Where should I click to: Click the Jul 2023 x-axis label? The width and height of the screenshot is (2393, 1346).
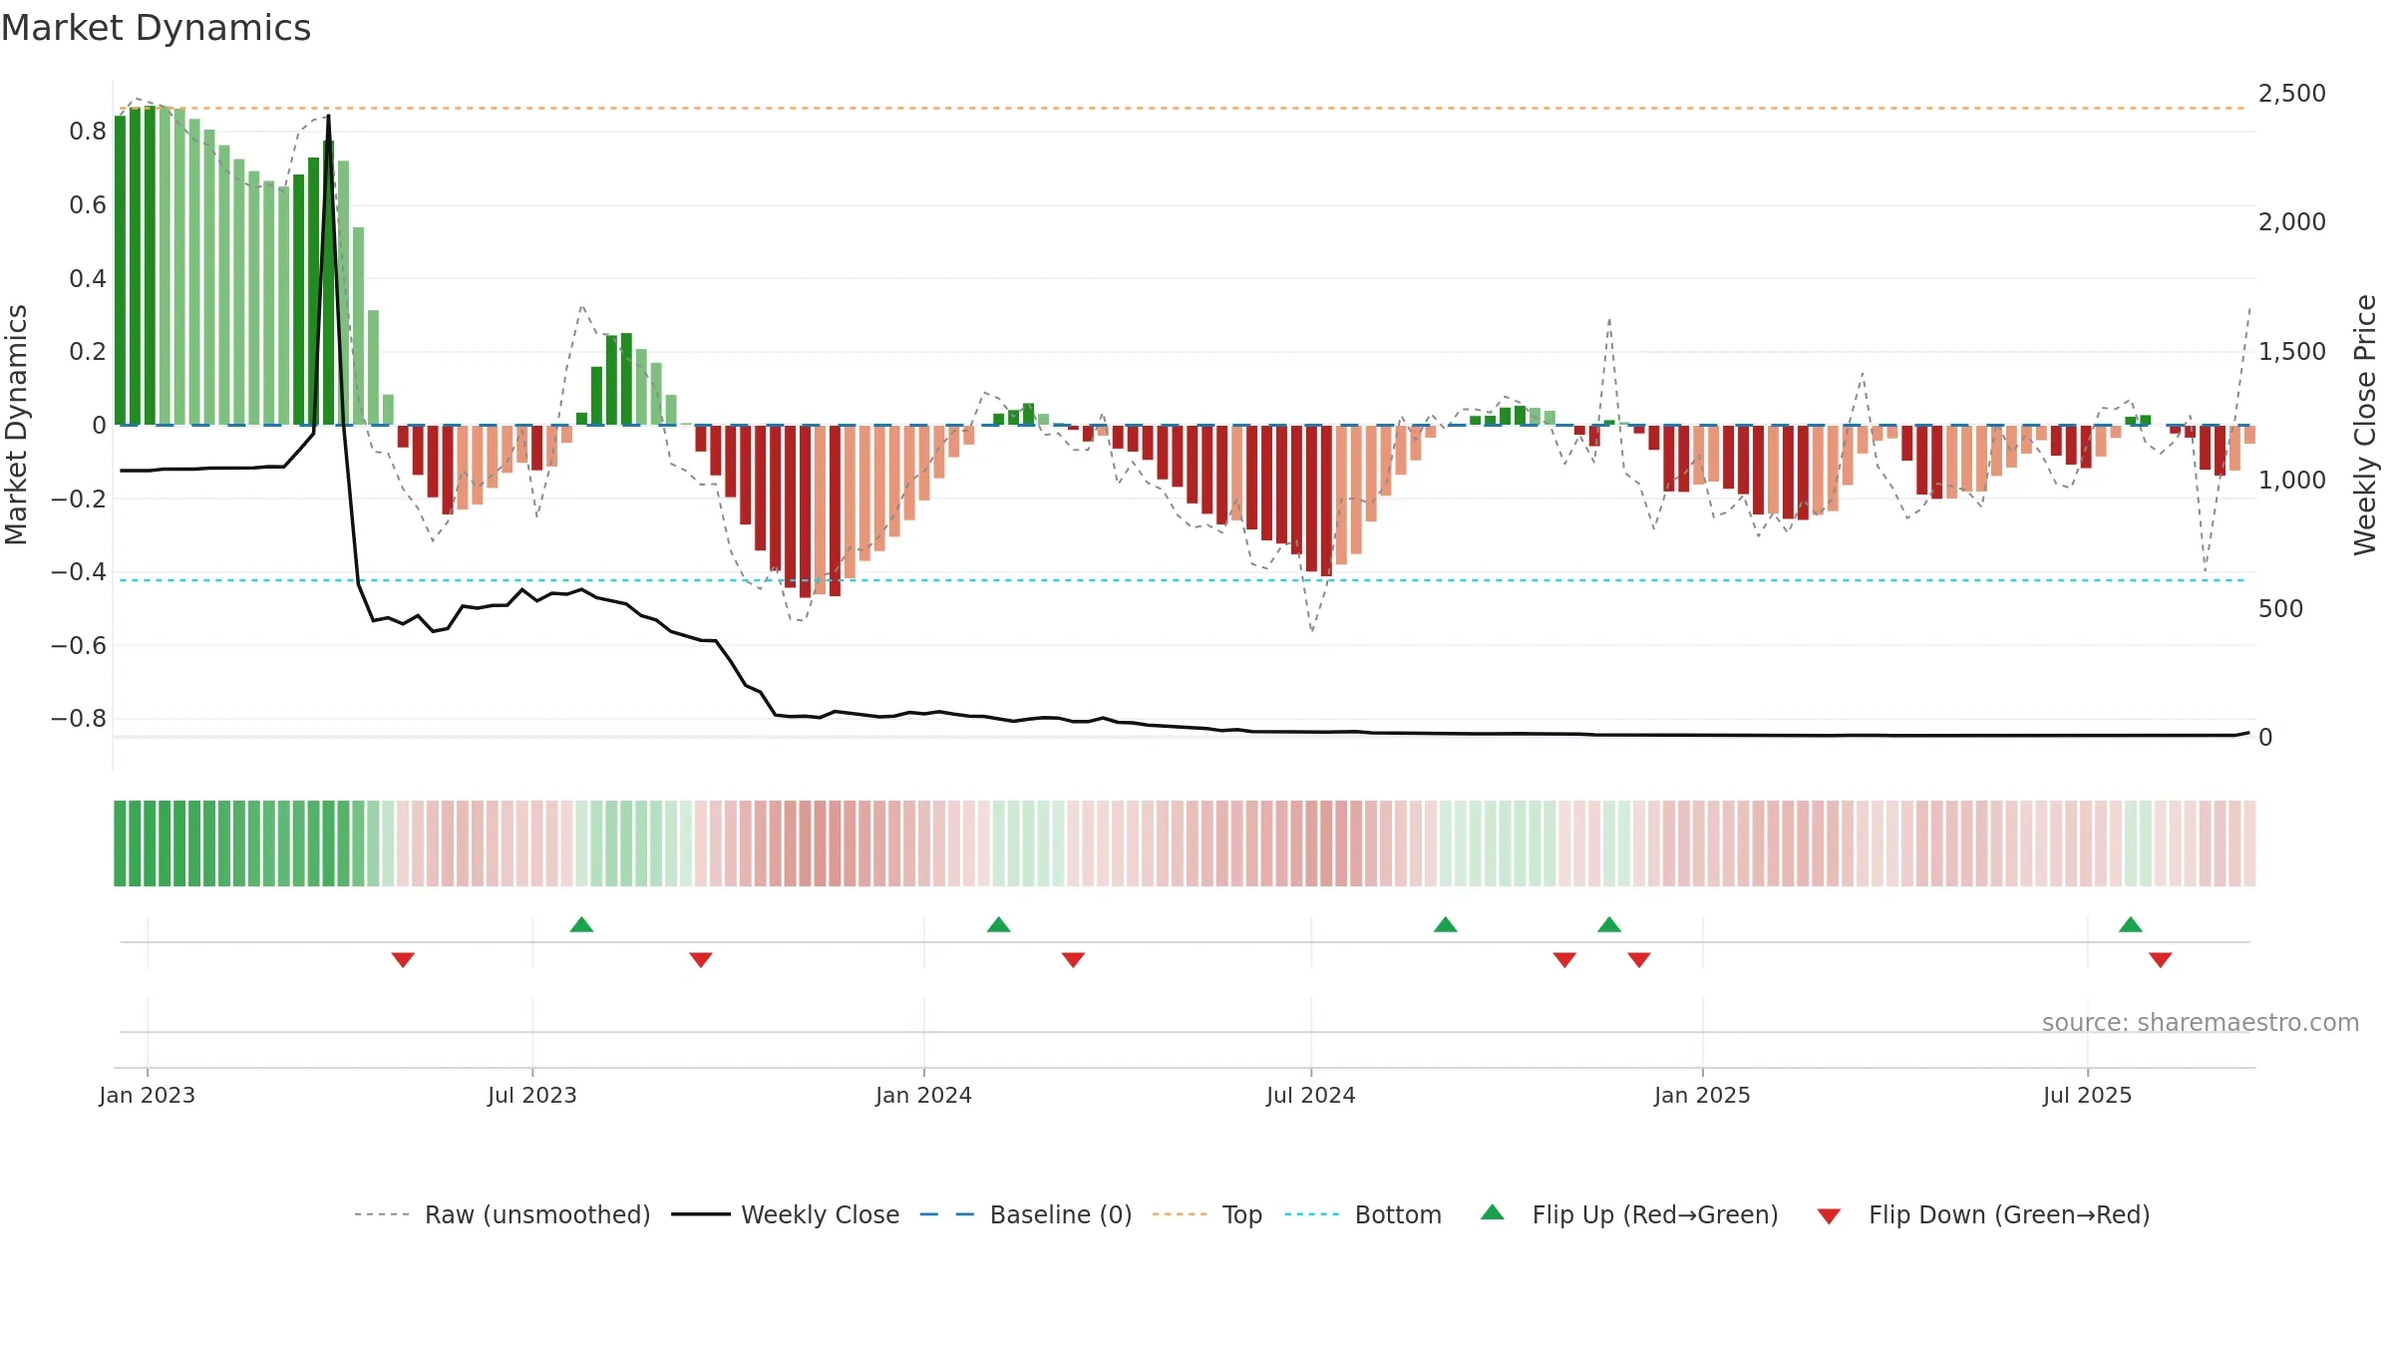(x=532, y=1095)
